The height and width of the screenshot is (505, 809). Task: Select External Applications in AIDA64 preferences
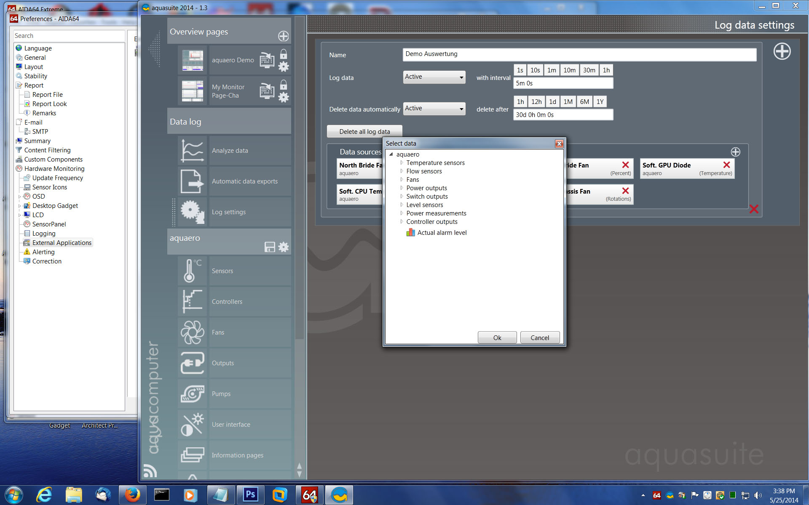(62, 243)
